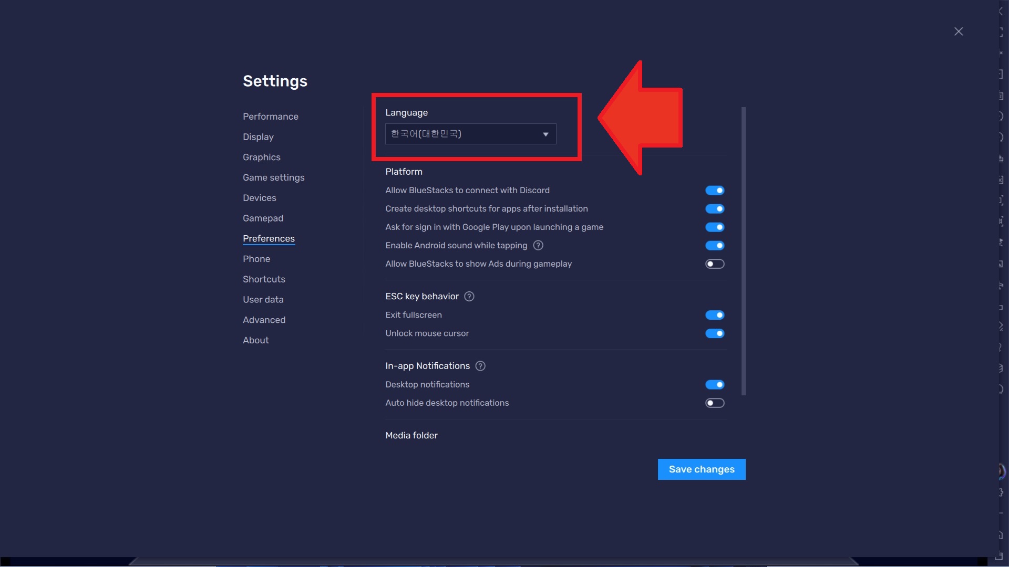Turn off desktop shortcuts creation after installation

[x=715, y=209]
